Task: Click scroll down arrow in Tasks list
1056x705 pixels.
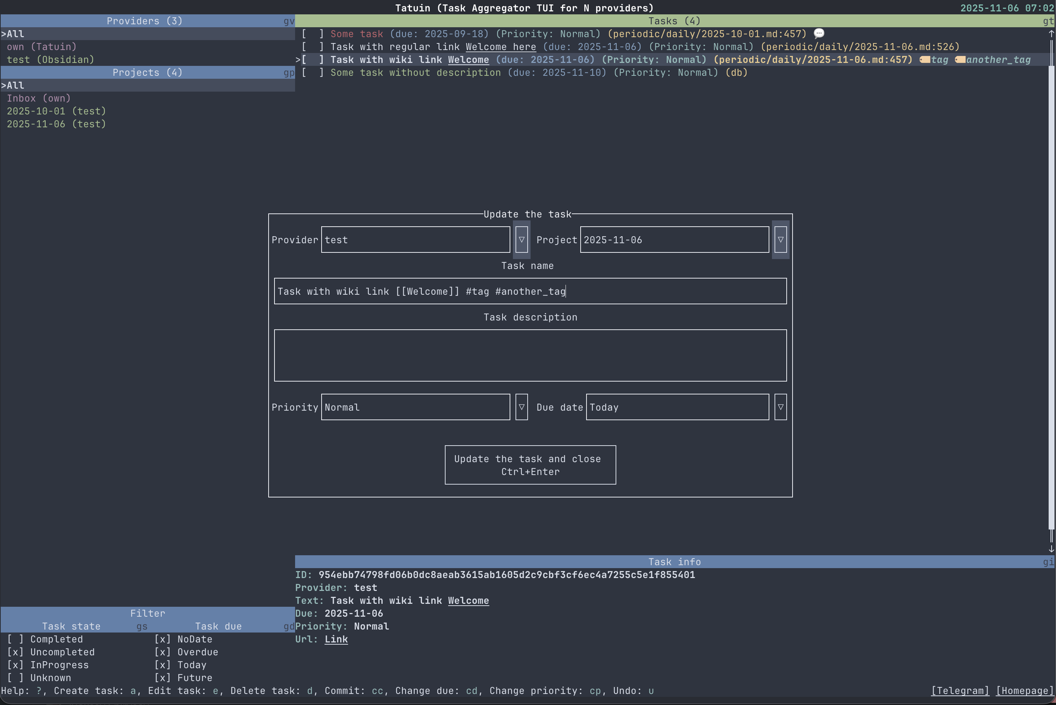Action: (x=1051, y=549)
